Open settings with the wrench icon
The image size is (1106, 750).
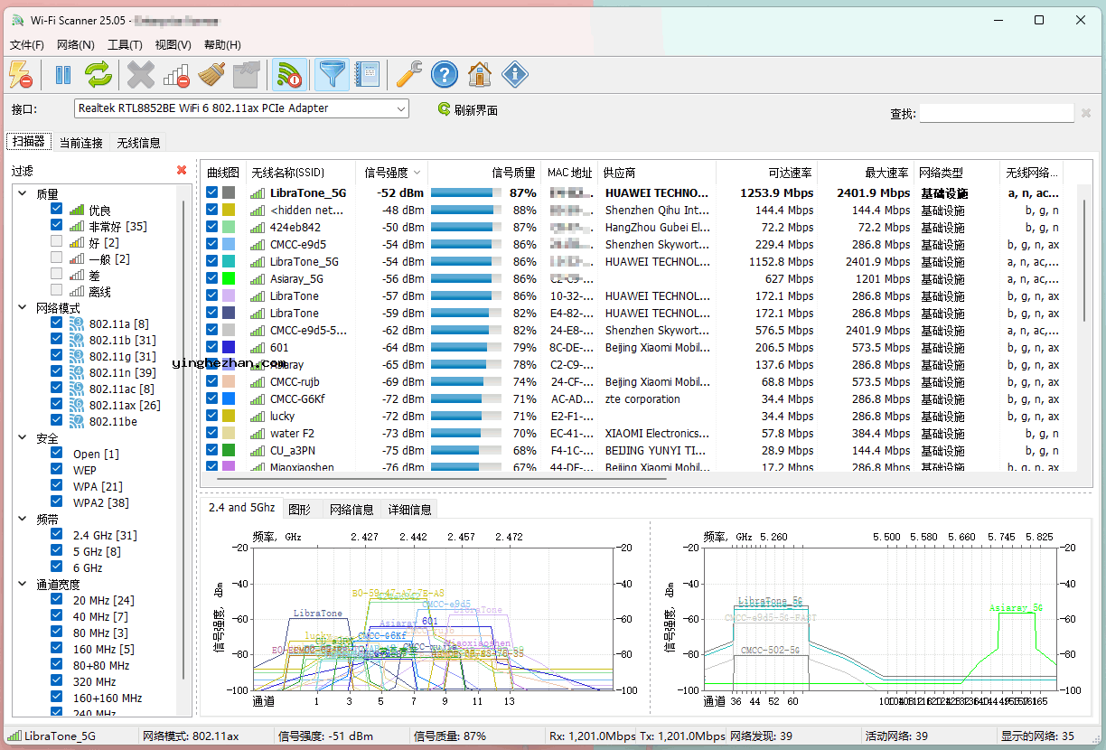point(409,74)
